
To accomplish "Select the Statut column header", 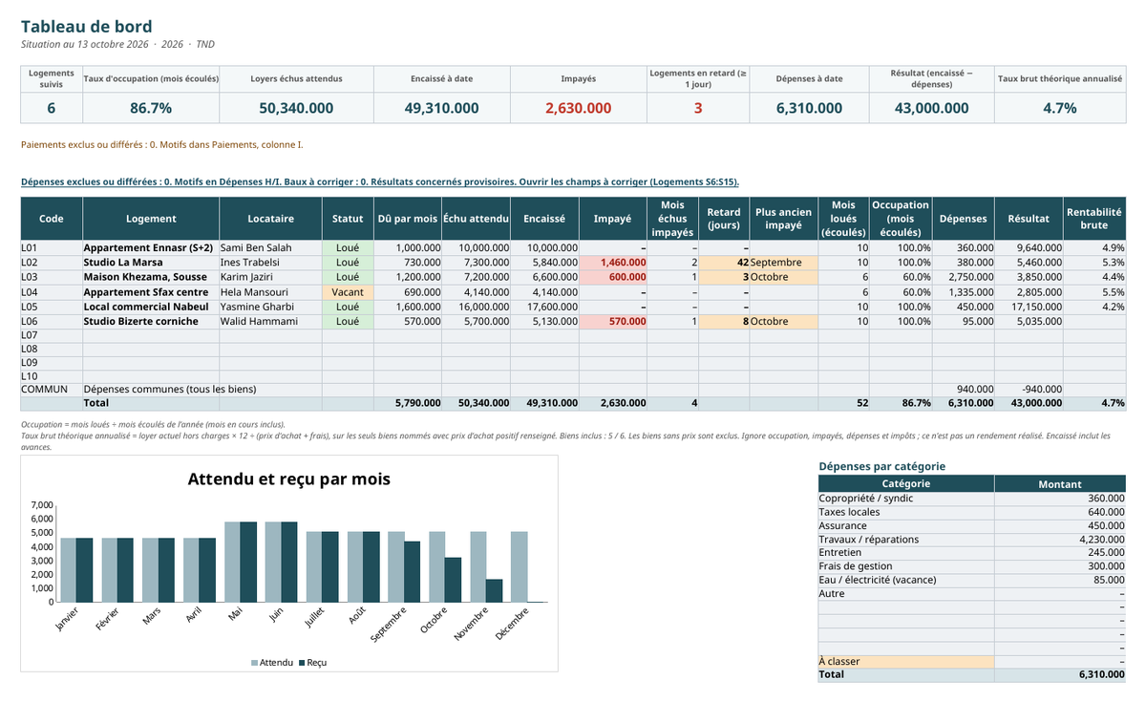I will click(x=348, y=219).
